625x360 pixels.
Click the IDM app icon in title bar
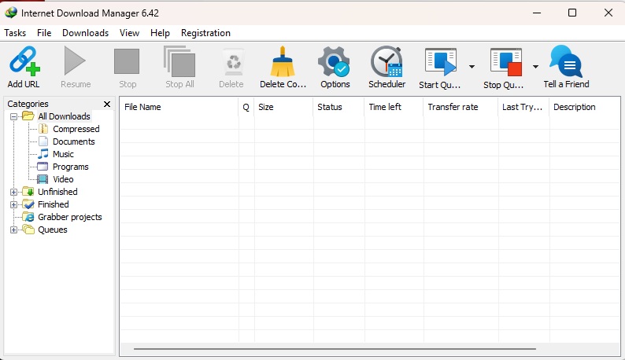point(11,13)
